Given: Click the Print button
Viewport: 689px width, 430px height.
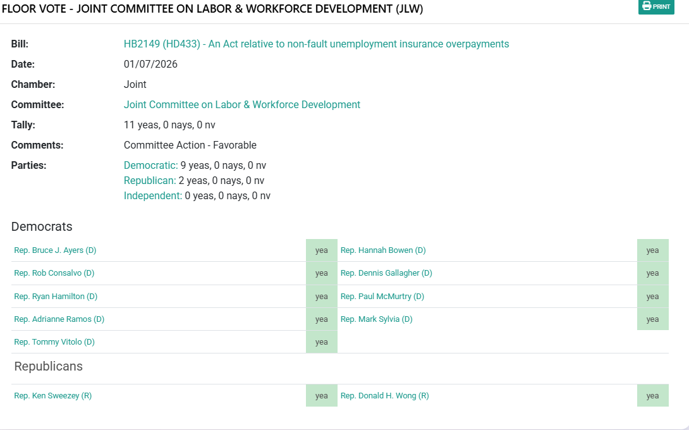Looking at the screenshot, I should click(656, 7).
